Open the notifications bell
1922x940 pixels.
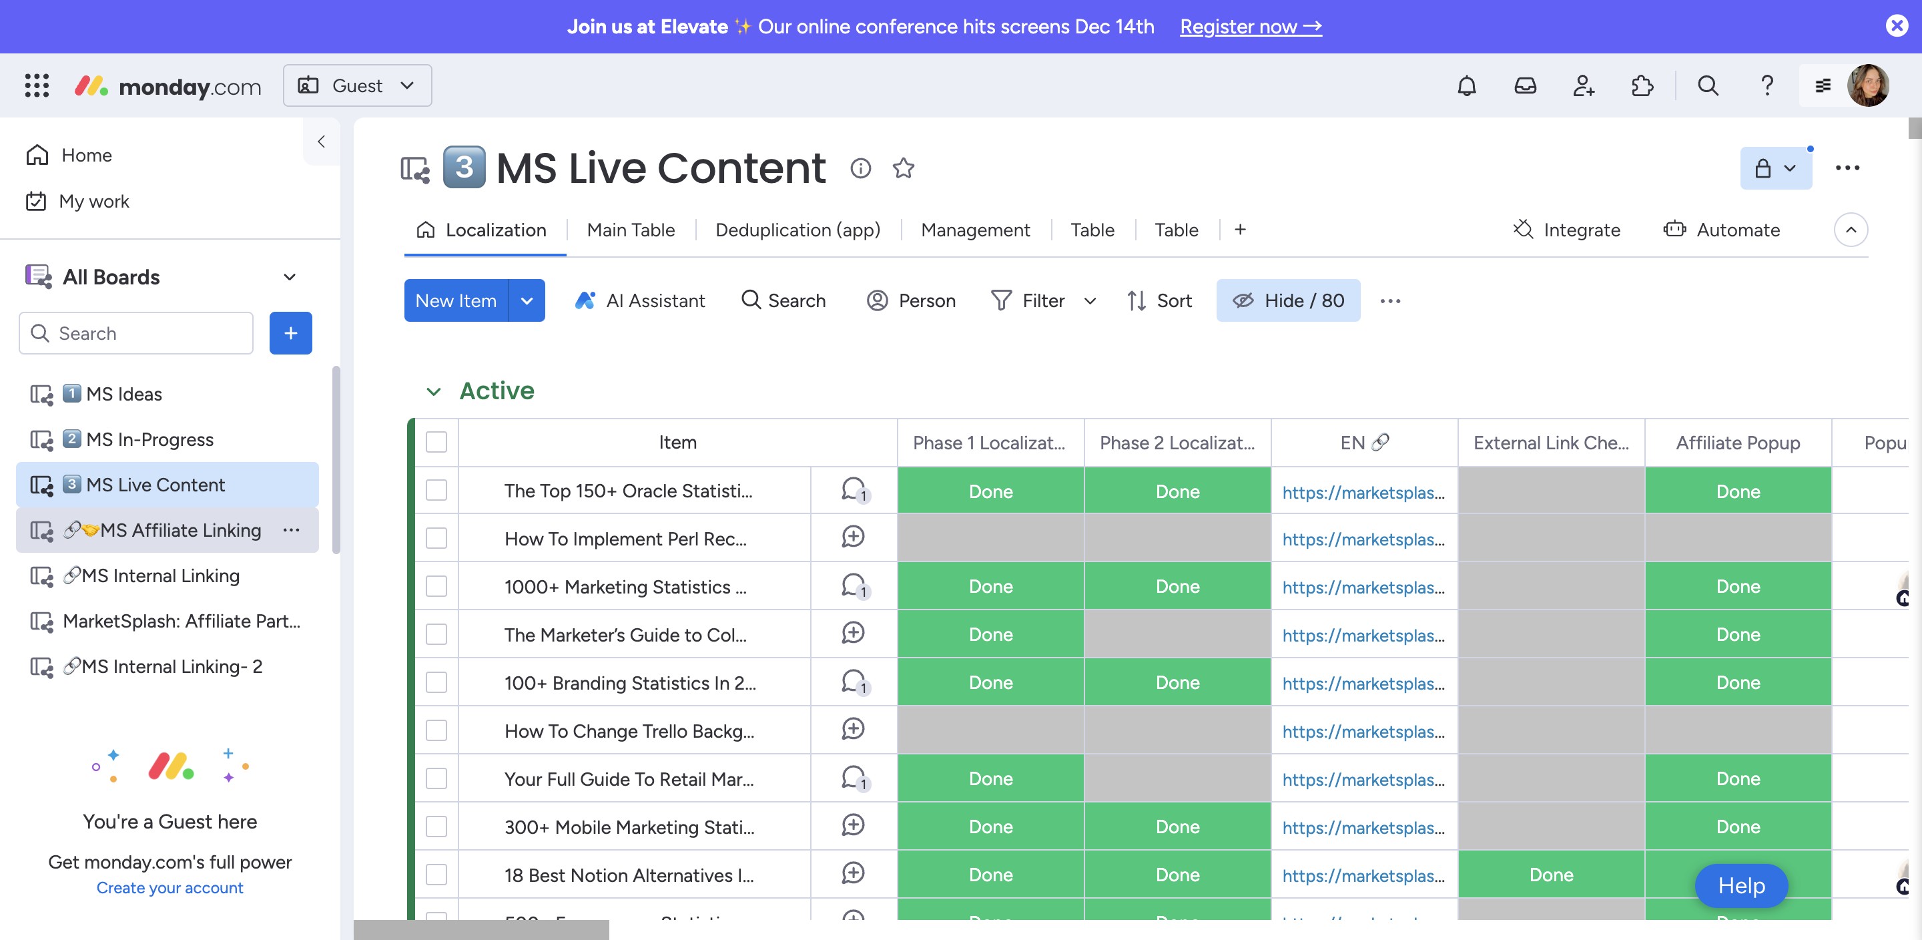[x=1466, y=86]
